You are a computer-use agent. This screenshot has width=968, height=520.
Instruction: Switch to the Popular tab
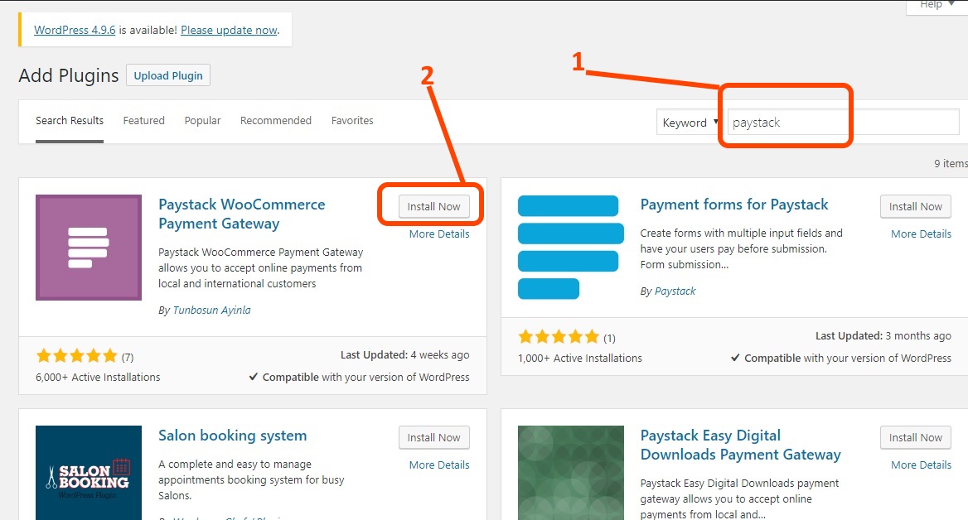coord(202,120)
